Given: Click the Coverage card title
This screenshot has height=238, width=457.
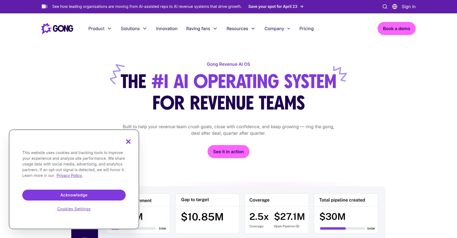Looking at the screenshot, I should (260, 200).
